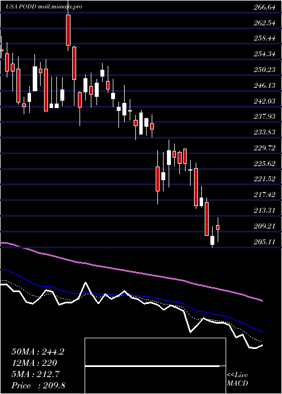Click the 258.44 price axis label
Screen dimensions: 282x394
coord(264,38)
